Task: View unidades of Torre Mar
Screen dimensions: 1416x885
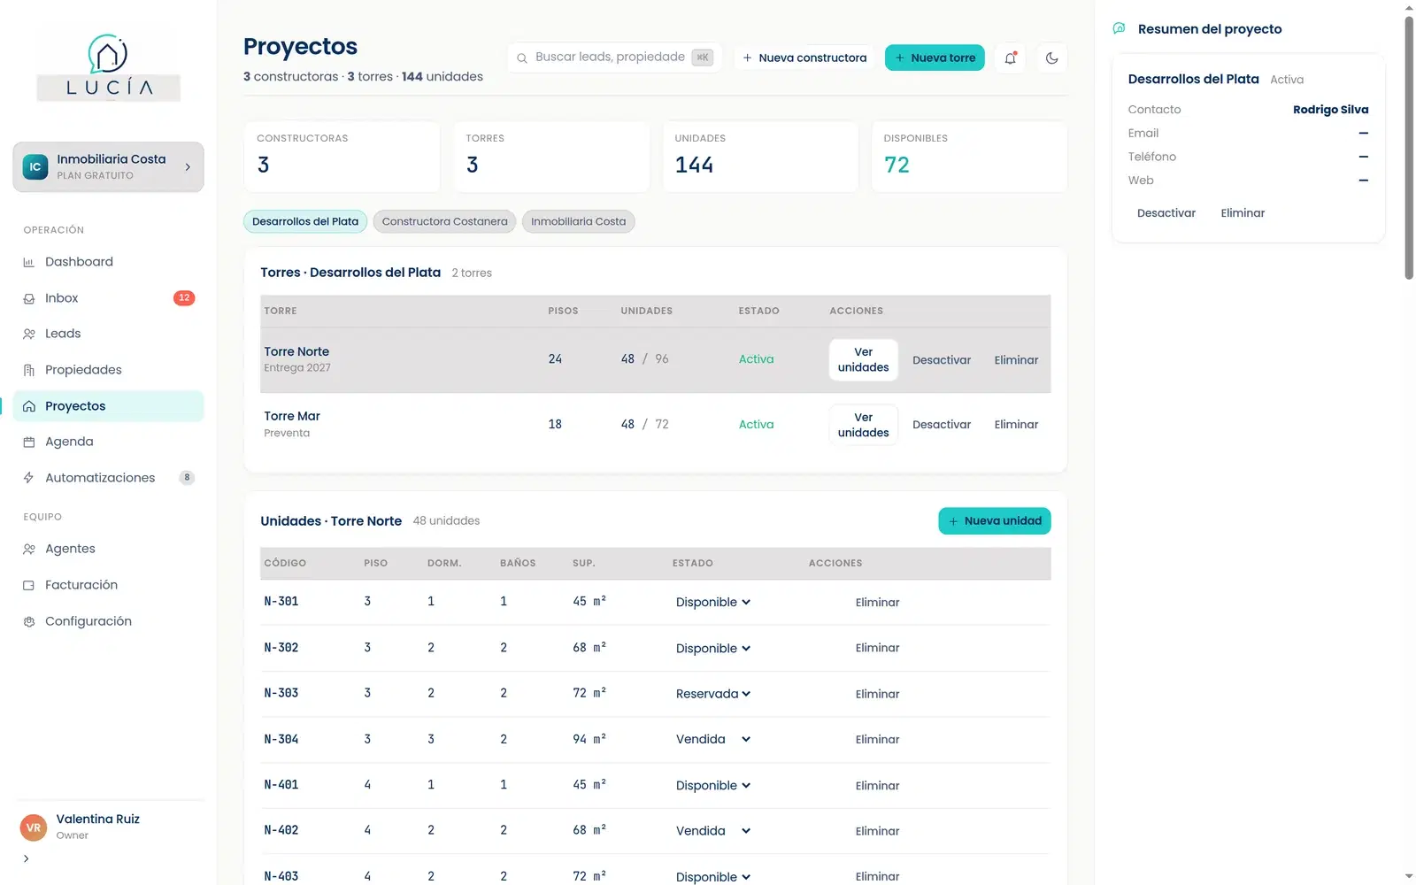Action: (x=863, y=425)
